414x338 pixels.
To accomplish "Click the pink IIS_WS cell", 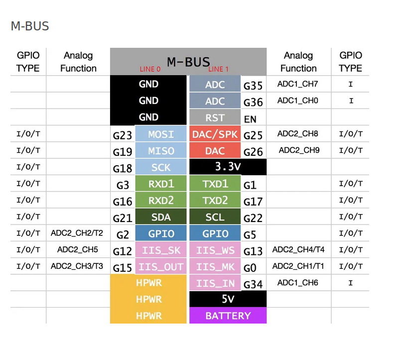I will (x=215, y=250).
